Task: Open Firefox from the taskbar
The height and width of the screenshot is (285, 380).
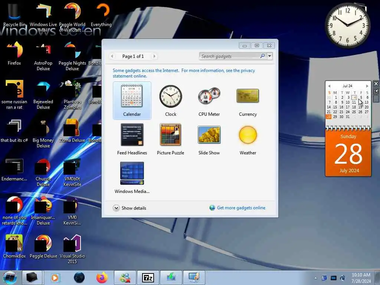Action: pyautogui.click(x=102, y=278)
